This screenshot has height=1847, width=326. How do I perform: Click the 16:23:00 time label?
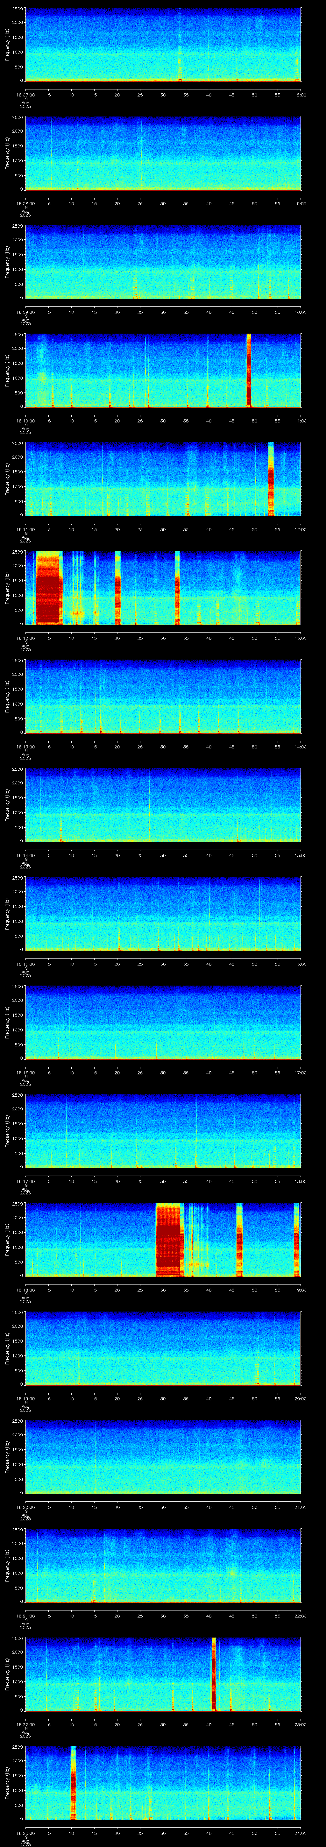point(25,1833)
